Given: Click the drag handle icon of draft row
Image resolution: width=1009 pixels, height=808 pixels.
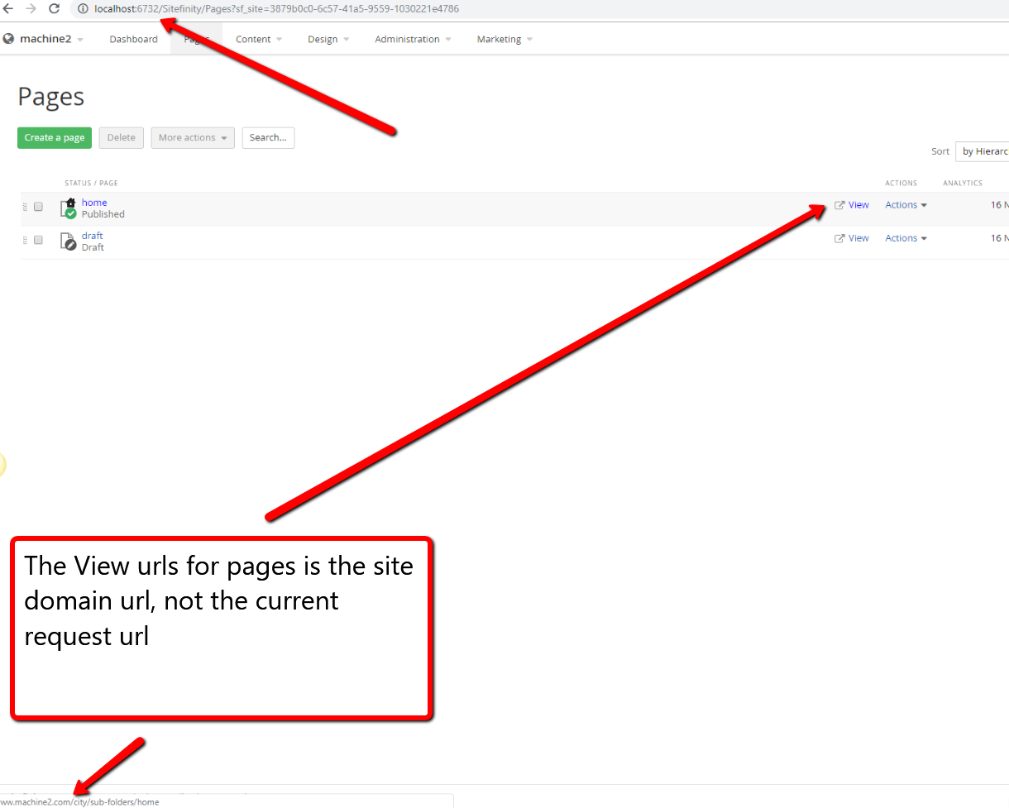Looking at the screenshot, I should pyautogui.click(x=25, y=240).
